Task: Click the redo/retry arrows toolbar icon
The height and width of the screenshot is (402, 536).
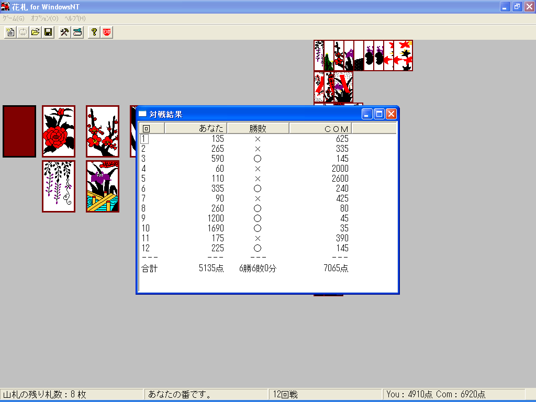Action: [x=23, y=32]
